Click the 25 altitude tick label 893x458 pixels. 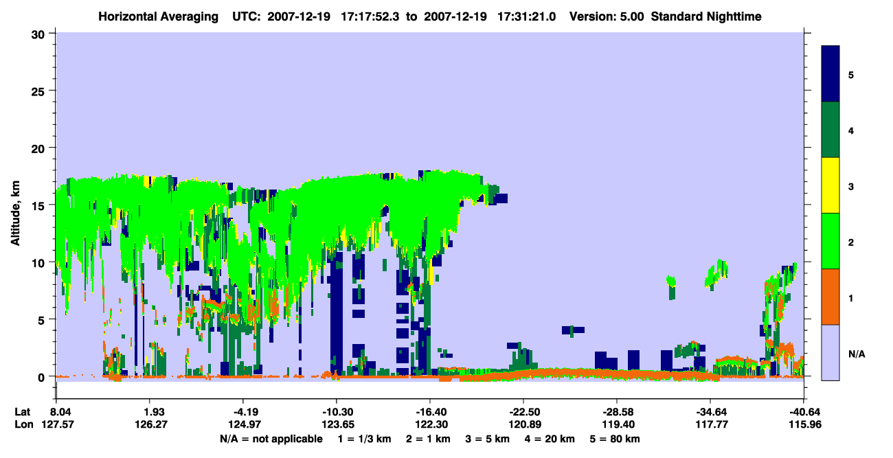tap(40, 91)
